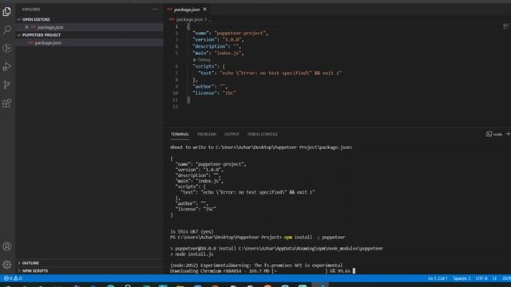Click the EXPLORER panel title
The width and height of the screenshot is (511, 287).
pos(31,10)
